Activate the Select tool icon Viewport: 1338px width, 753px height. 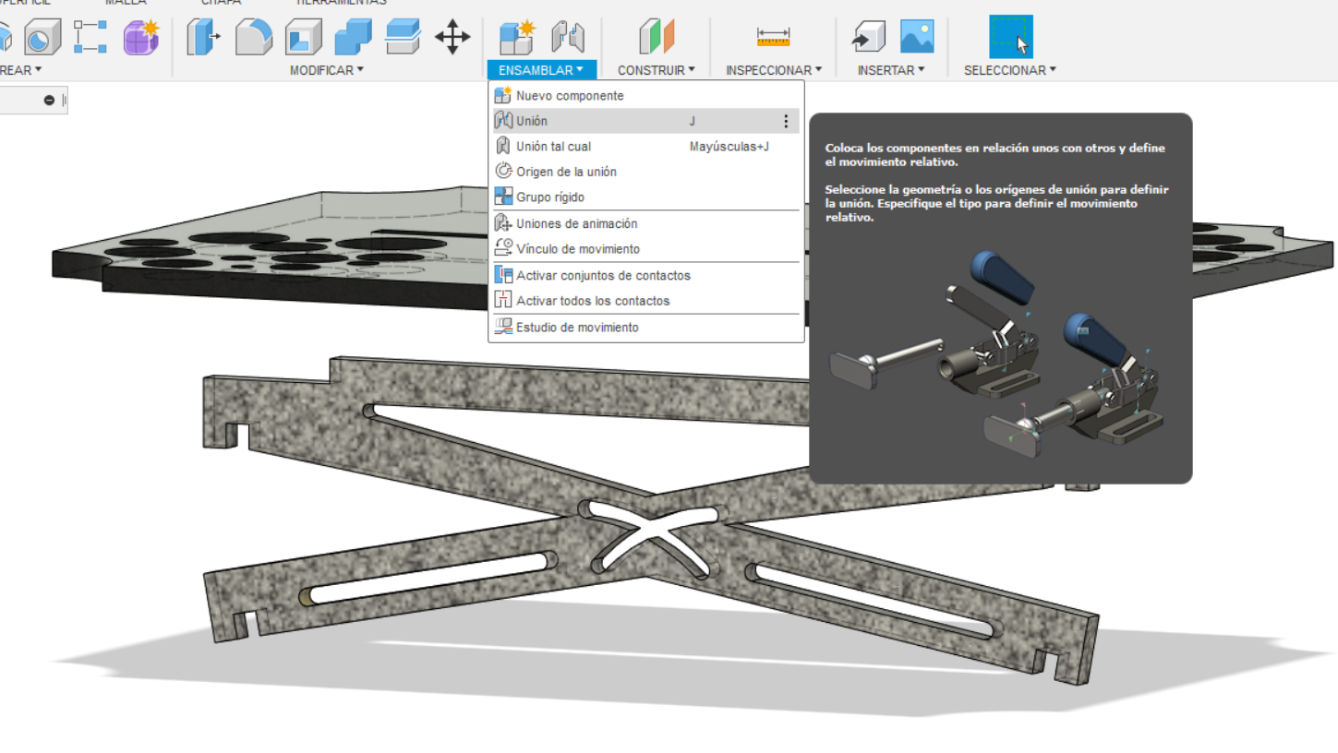[1010, 37]
